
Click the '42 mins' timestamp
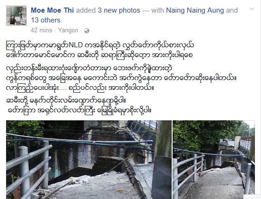(42, 30)
